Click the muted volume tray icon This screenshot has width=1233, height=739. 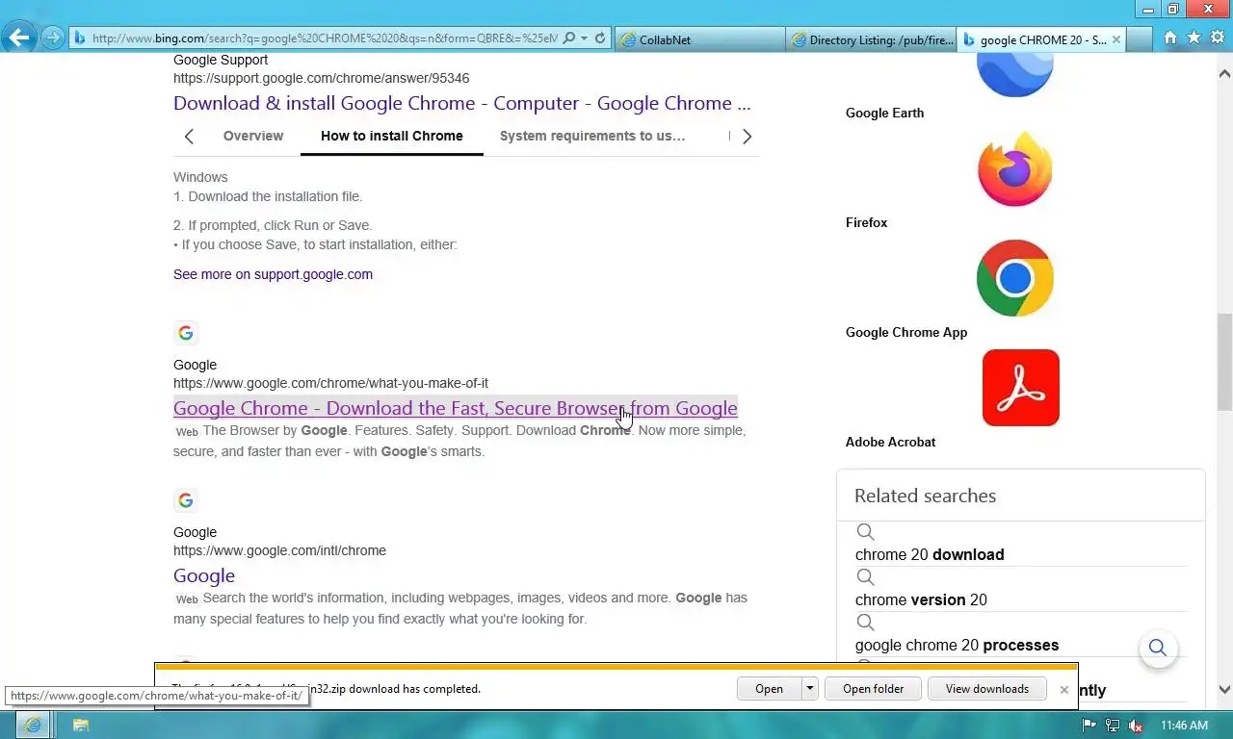coord(1136,725)
